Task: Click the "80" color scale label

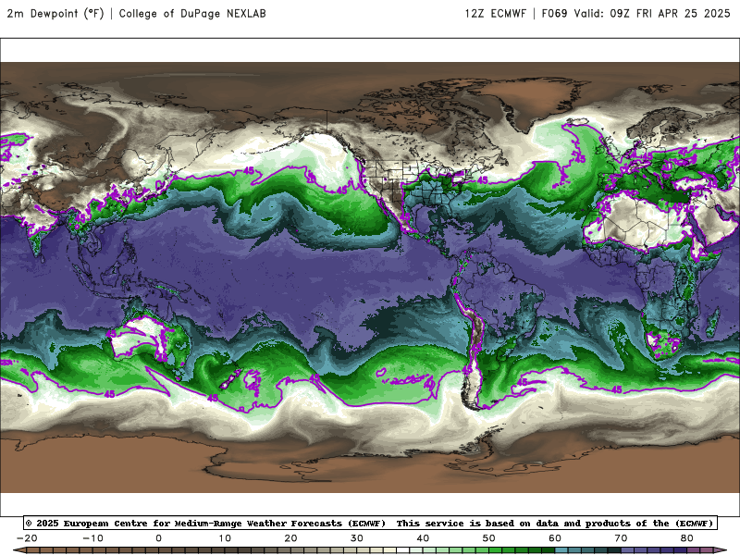Action: pyautogui.click(x=687, y=538)
